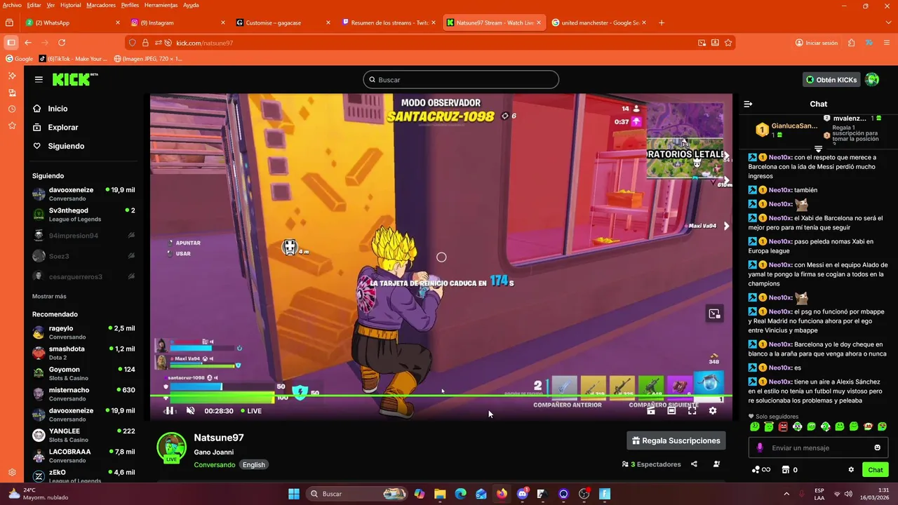
Task: Open Explorar in Kick sidebar
Action: point(62,128)
